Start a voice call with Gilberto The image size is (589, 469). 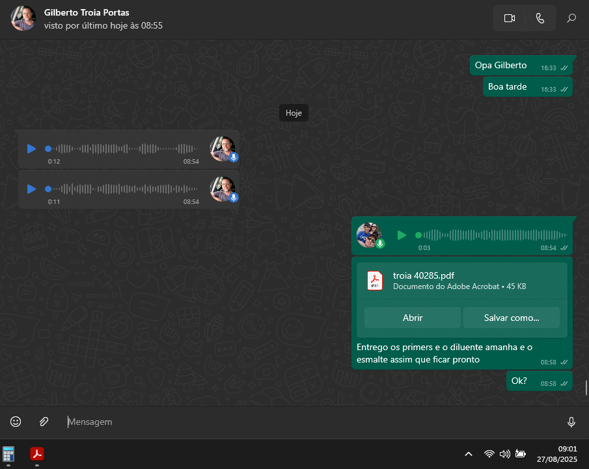(540, 18)
